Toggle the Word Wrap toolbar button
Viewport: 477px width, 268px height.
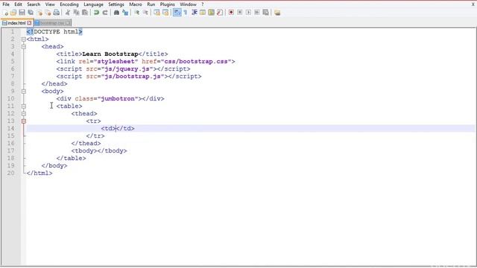pos(177,13)
